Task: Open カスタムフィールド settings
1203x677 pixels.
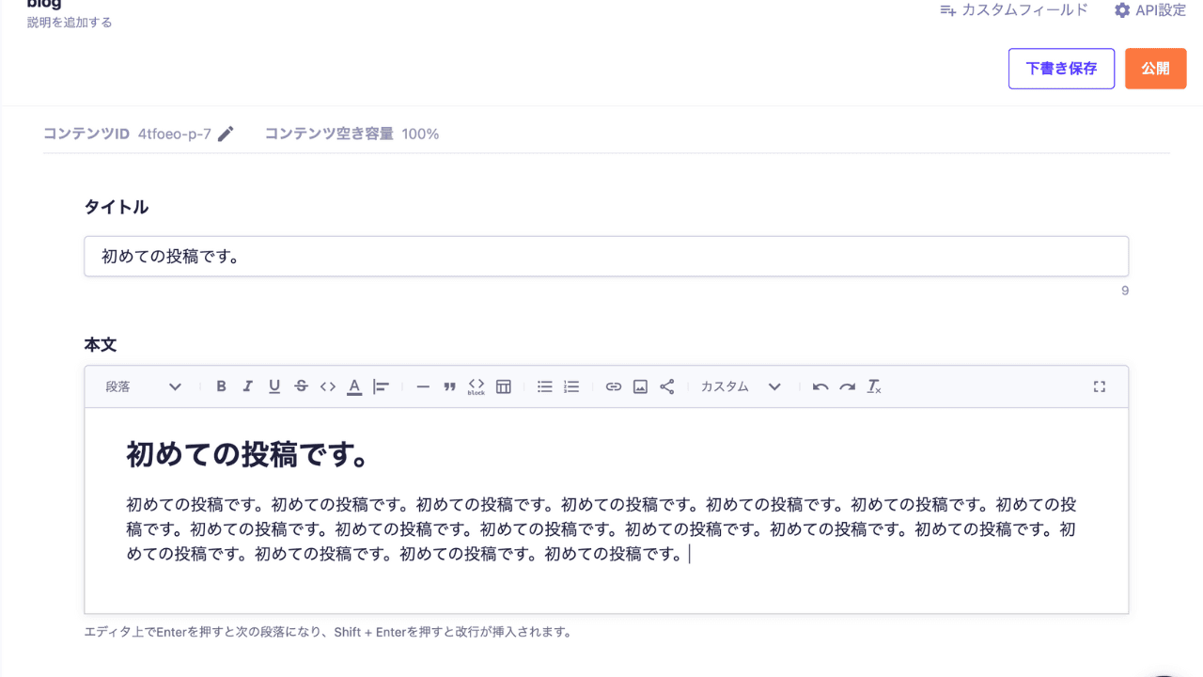Action: tap(1014, 10)
